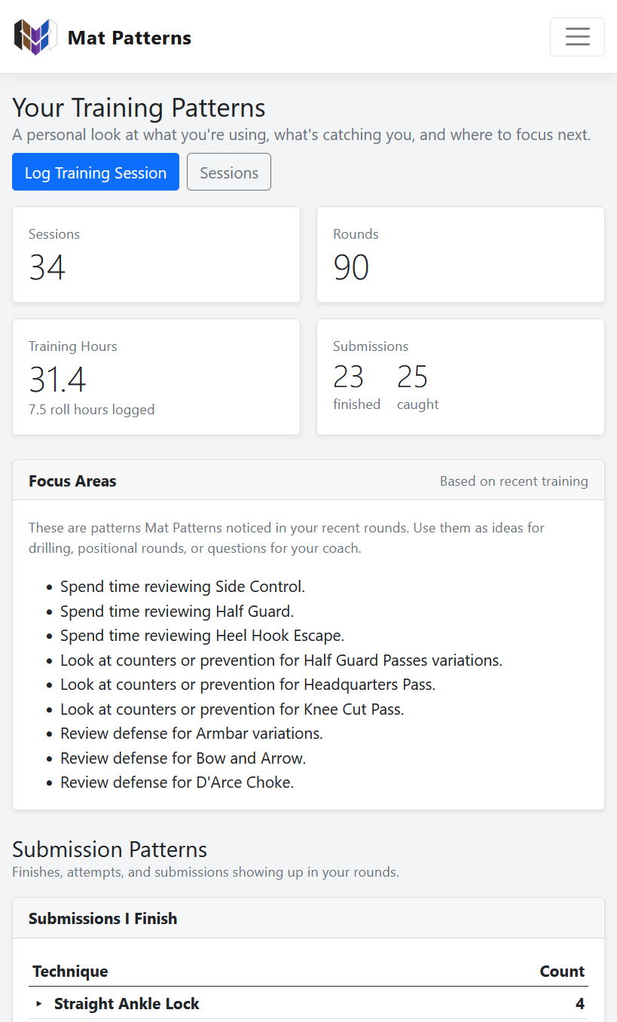The image size is (617, 1022).
Task: Click the Straight Ankle Lock count 4
Action: 579,1003
